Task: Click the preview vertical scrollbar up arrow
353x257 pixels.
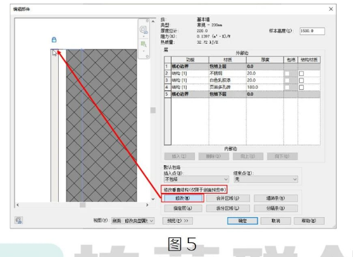Action: pyautogui.click(x=153, y=22)
